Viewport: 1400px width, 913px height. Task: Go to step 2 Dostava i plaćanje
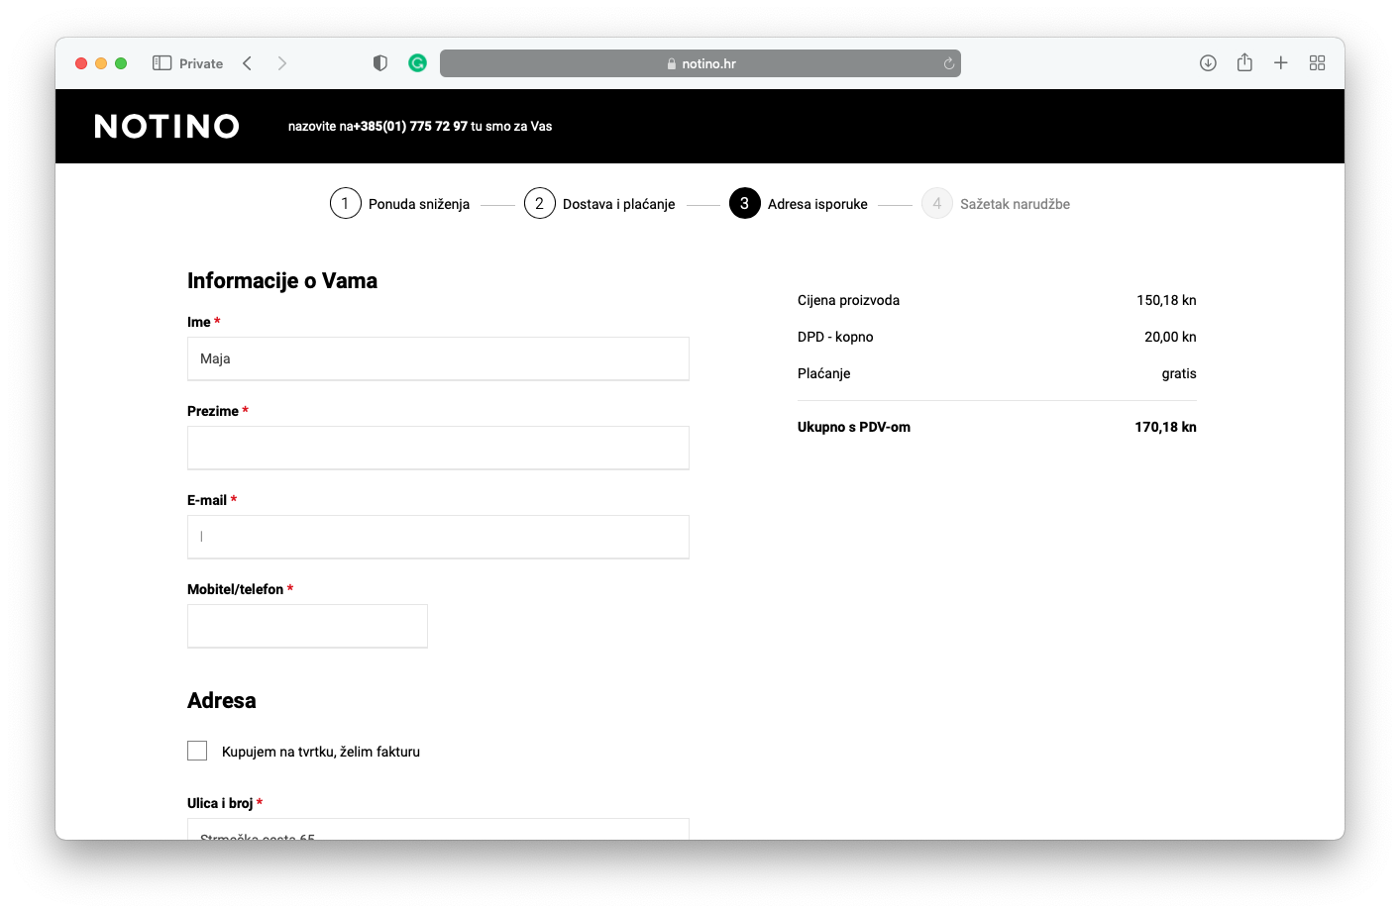(x=598, y=204)
